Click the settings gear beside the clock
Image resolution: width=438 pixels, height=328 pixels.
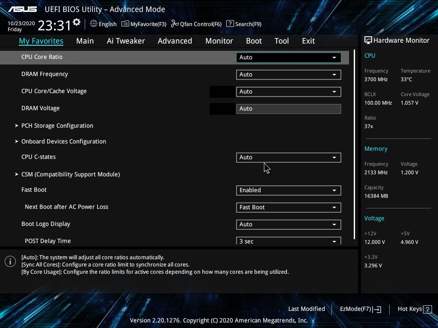tap(77, 22)
